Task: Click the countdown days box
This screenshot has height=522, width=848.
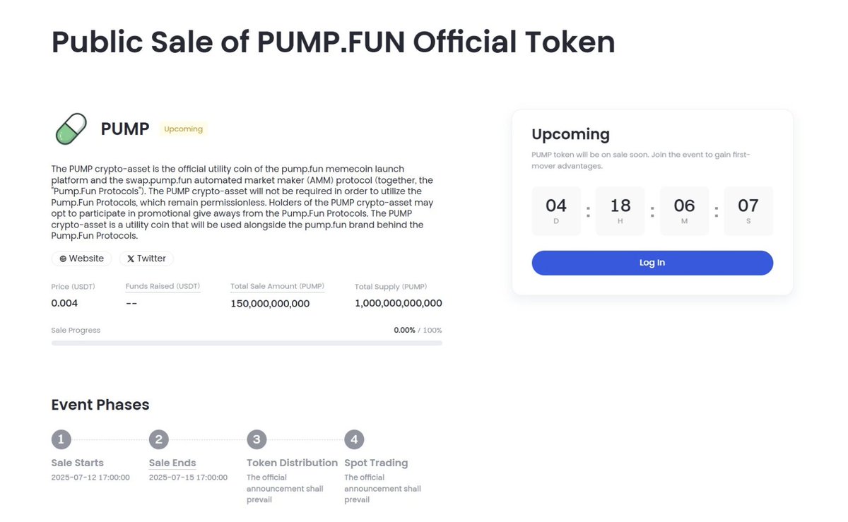Action: tap(556, 210)
